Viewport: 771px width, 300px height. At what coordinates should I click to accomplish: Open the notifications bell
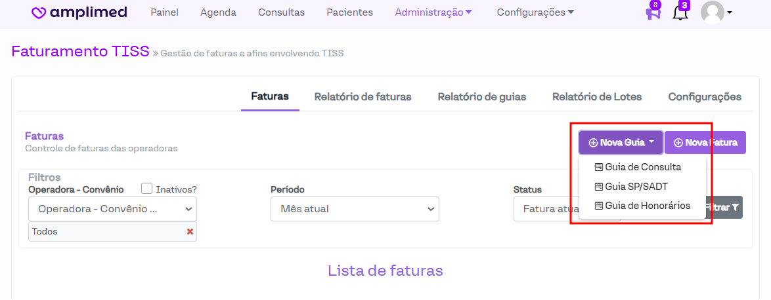click(680, 12)
